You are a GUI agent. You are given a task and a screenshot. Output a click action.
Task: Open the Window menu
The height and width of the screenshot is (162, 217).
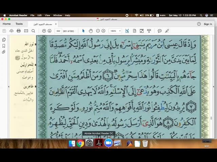pos(58,15)
